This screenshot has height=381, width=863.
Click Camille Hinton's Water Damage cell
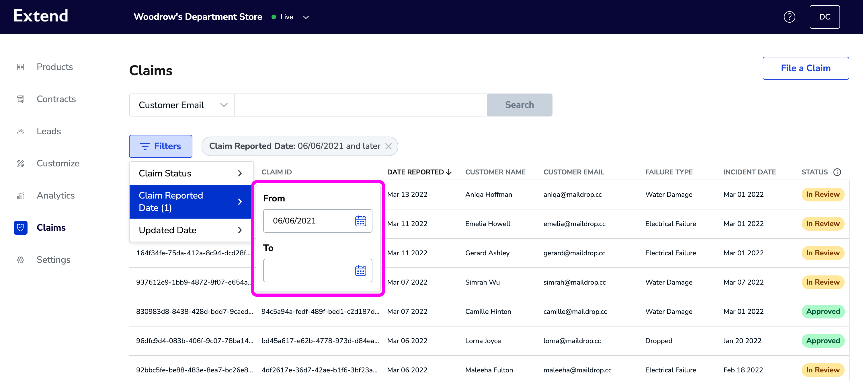668,311
